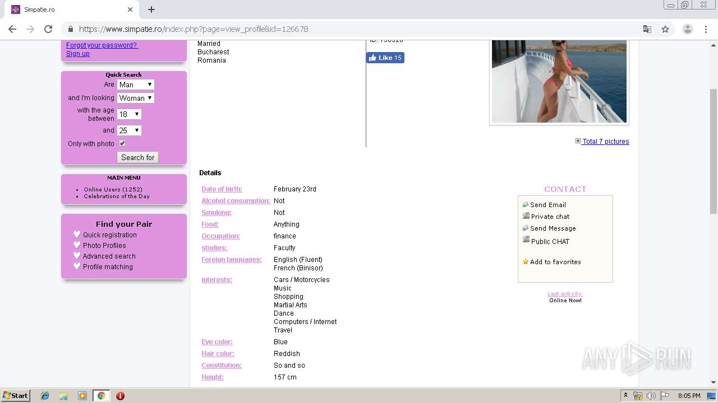Screen dimensions: 718x403
Task: Click the Add to favorites link text
Action: click(x=555, y=262)
